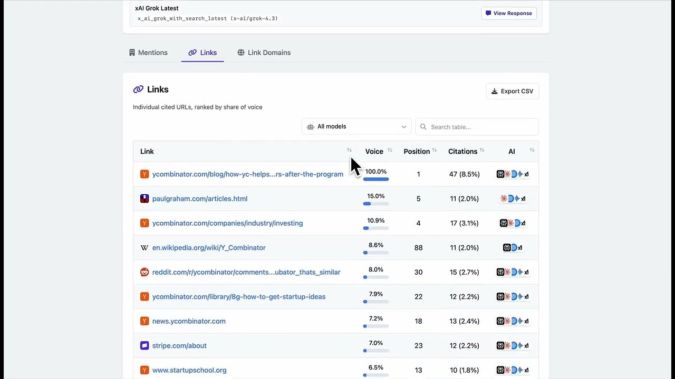Click the chevron arrow of the models dropdown
Screen dimensions: 675x379
click(x=404, y=127)
